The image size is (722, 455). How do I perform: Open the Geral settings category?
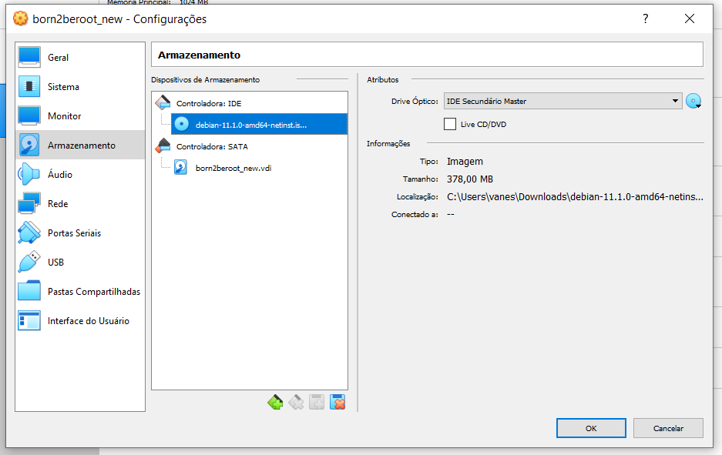(x=80, y=58)
